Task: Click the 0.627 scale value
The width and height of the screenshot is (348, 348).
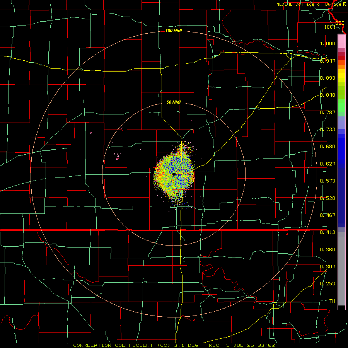Action: (x=328, y=164)
